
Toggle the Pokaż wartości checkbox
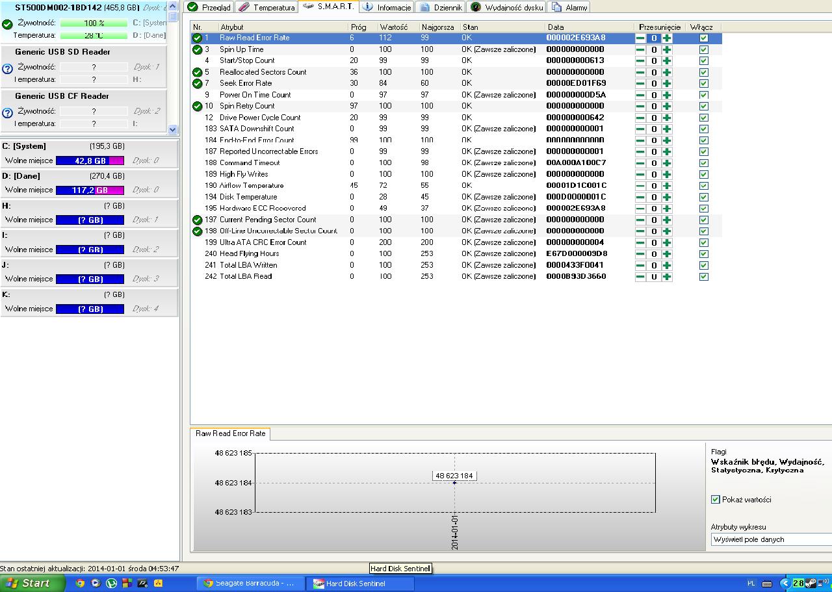click(716, 500)
